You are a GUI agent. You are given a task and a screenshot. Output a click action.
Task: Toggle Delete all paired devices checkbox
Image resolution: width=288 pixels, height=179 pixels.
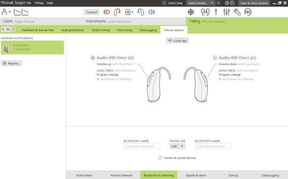(161, 158)
